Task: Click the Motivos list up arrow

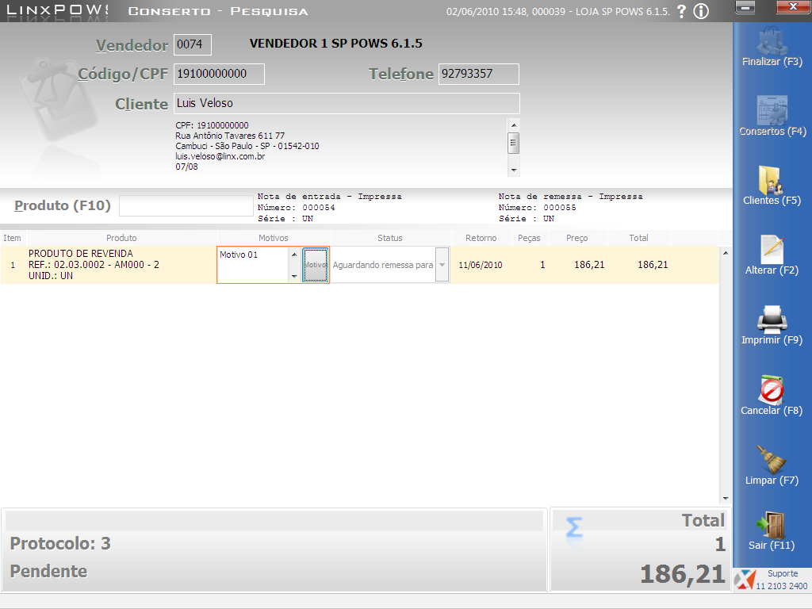Action: point(294,255)
